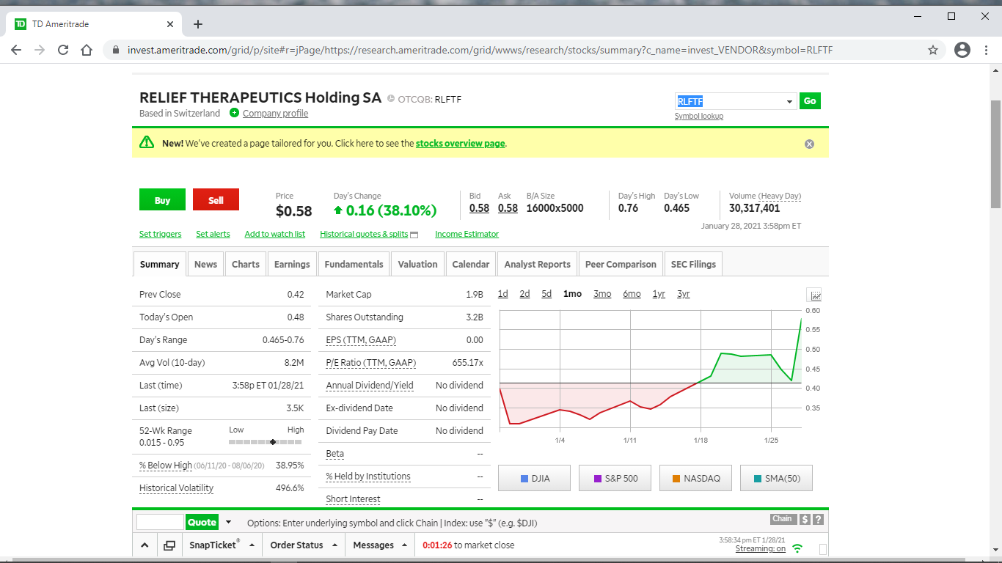Click the green plus Company profile icon
This screenshot has height=563, width=1002.
click(x=234, y=113)
